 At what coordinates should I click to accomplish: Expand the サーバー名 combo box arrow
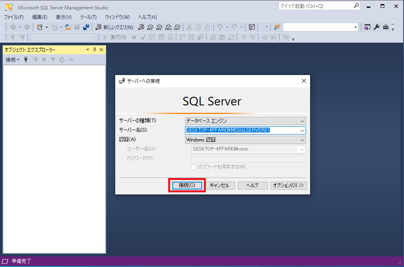coord(302,130)
